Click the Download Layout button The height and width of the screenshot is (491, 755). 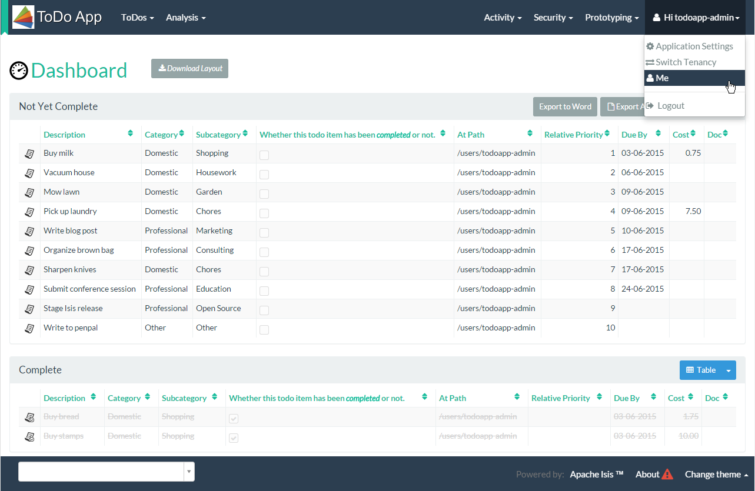tap(189, 68)
